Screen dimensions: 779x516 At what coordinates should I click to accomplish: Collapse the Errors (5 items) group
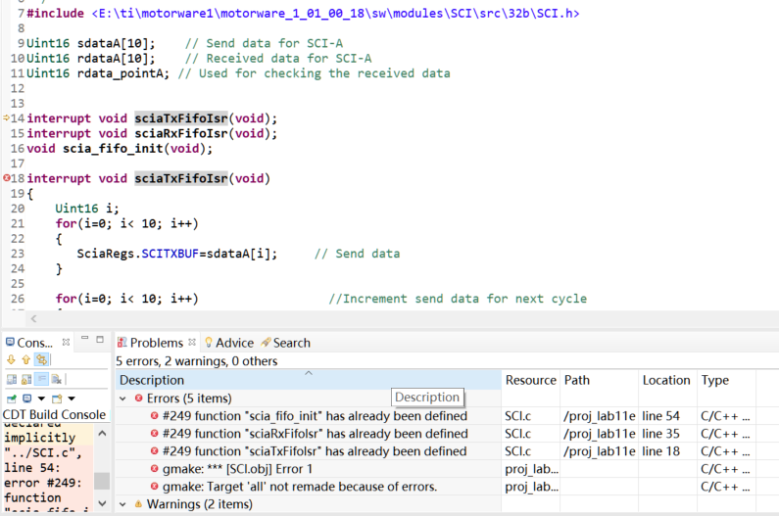coord(122,399)
